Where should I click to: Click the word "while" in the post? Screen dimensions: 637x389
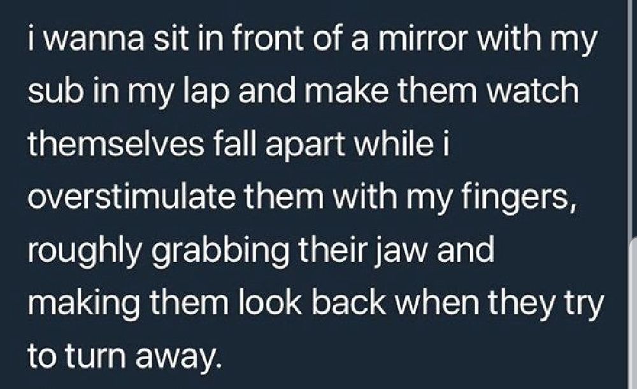coord(394,144)
